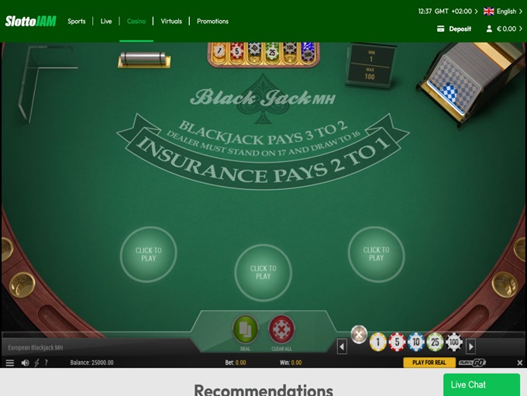Select the green 25 chip in bottom tray

point(435,343)
